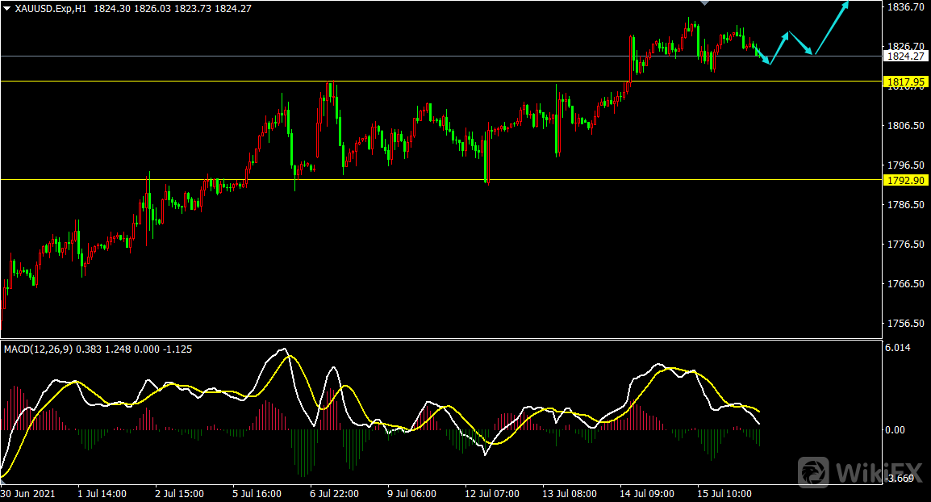Select the gray chart shift triangle at top

[x=704, y=3]
